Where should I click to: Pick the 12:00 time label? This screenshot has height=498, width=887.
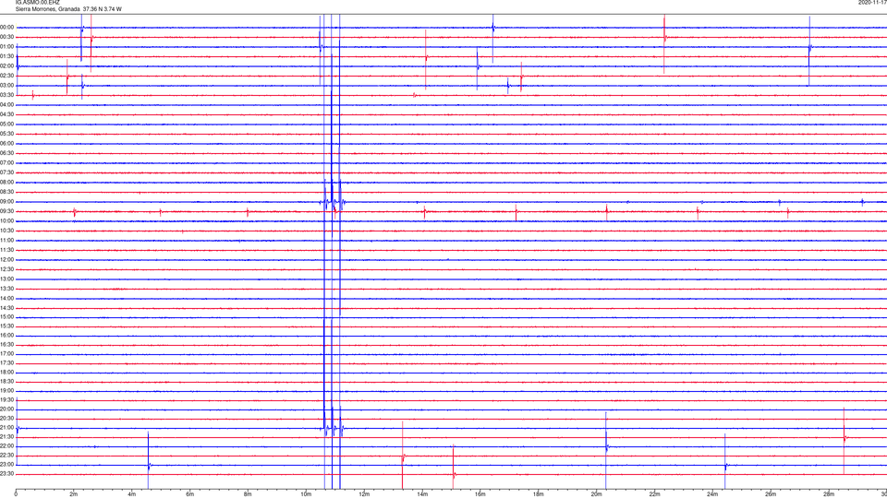7,260
